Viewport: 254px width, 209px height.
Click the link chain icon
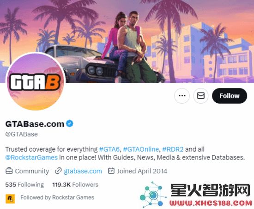pyautogui.click(x=58, y=171)
